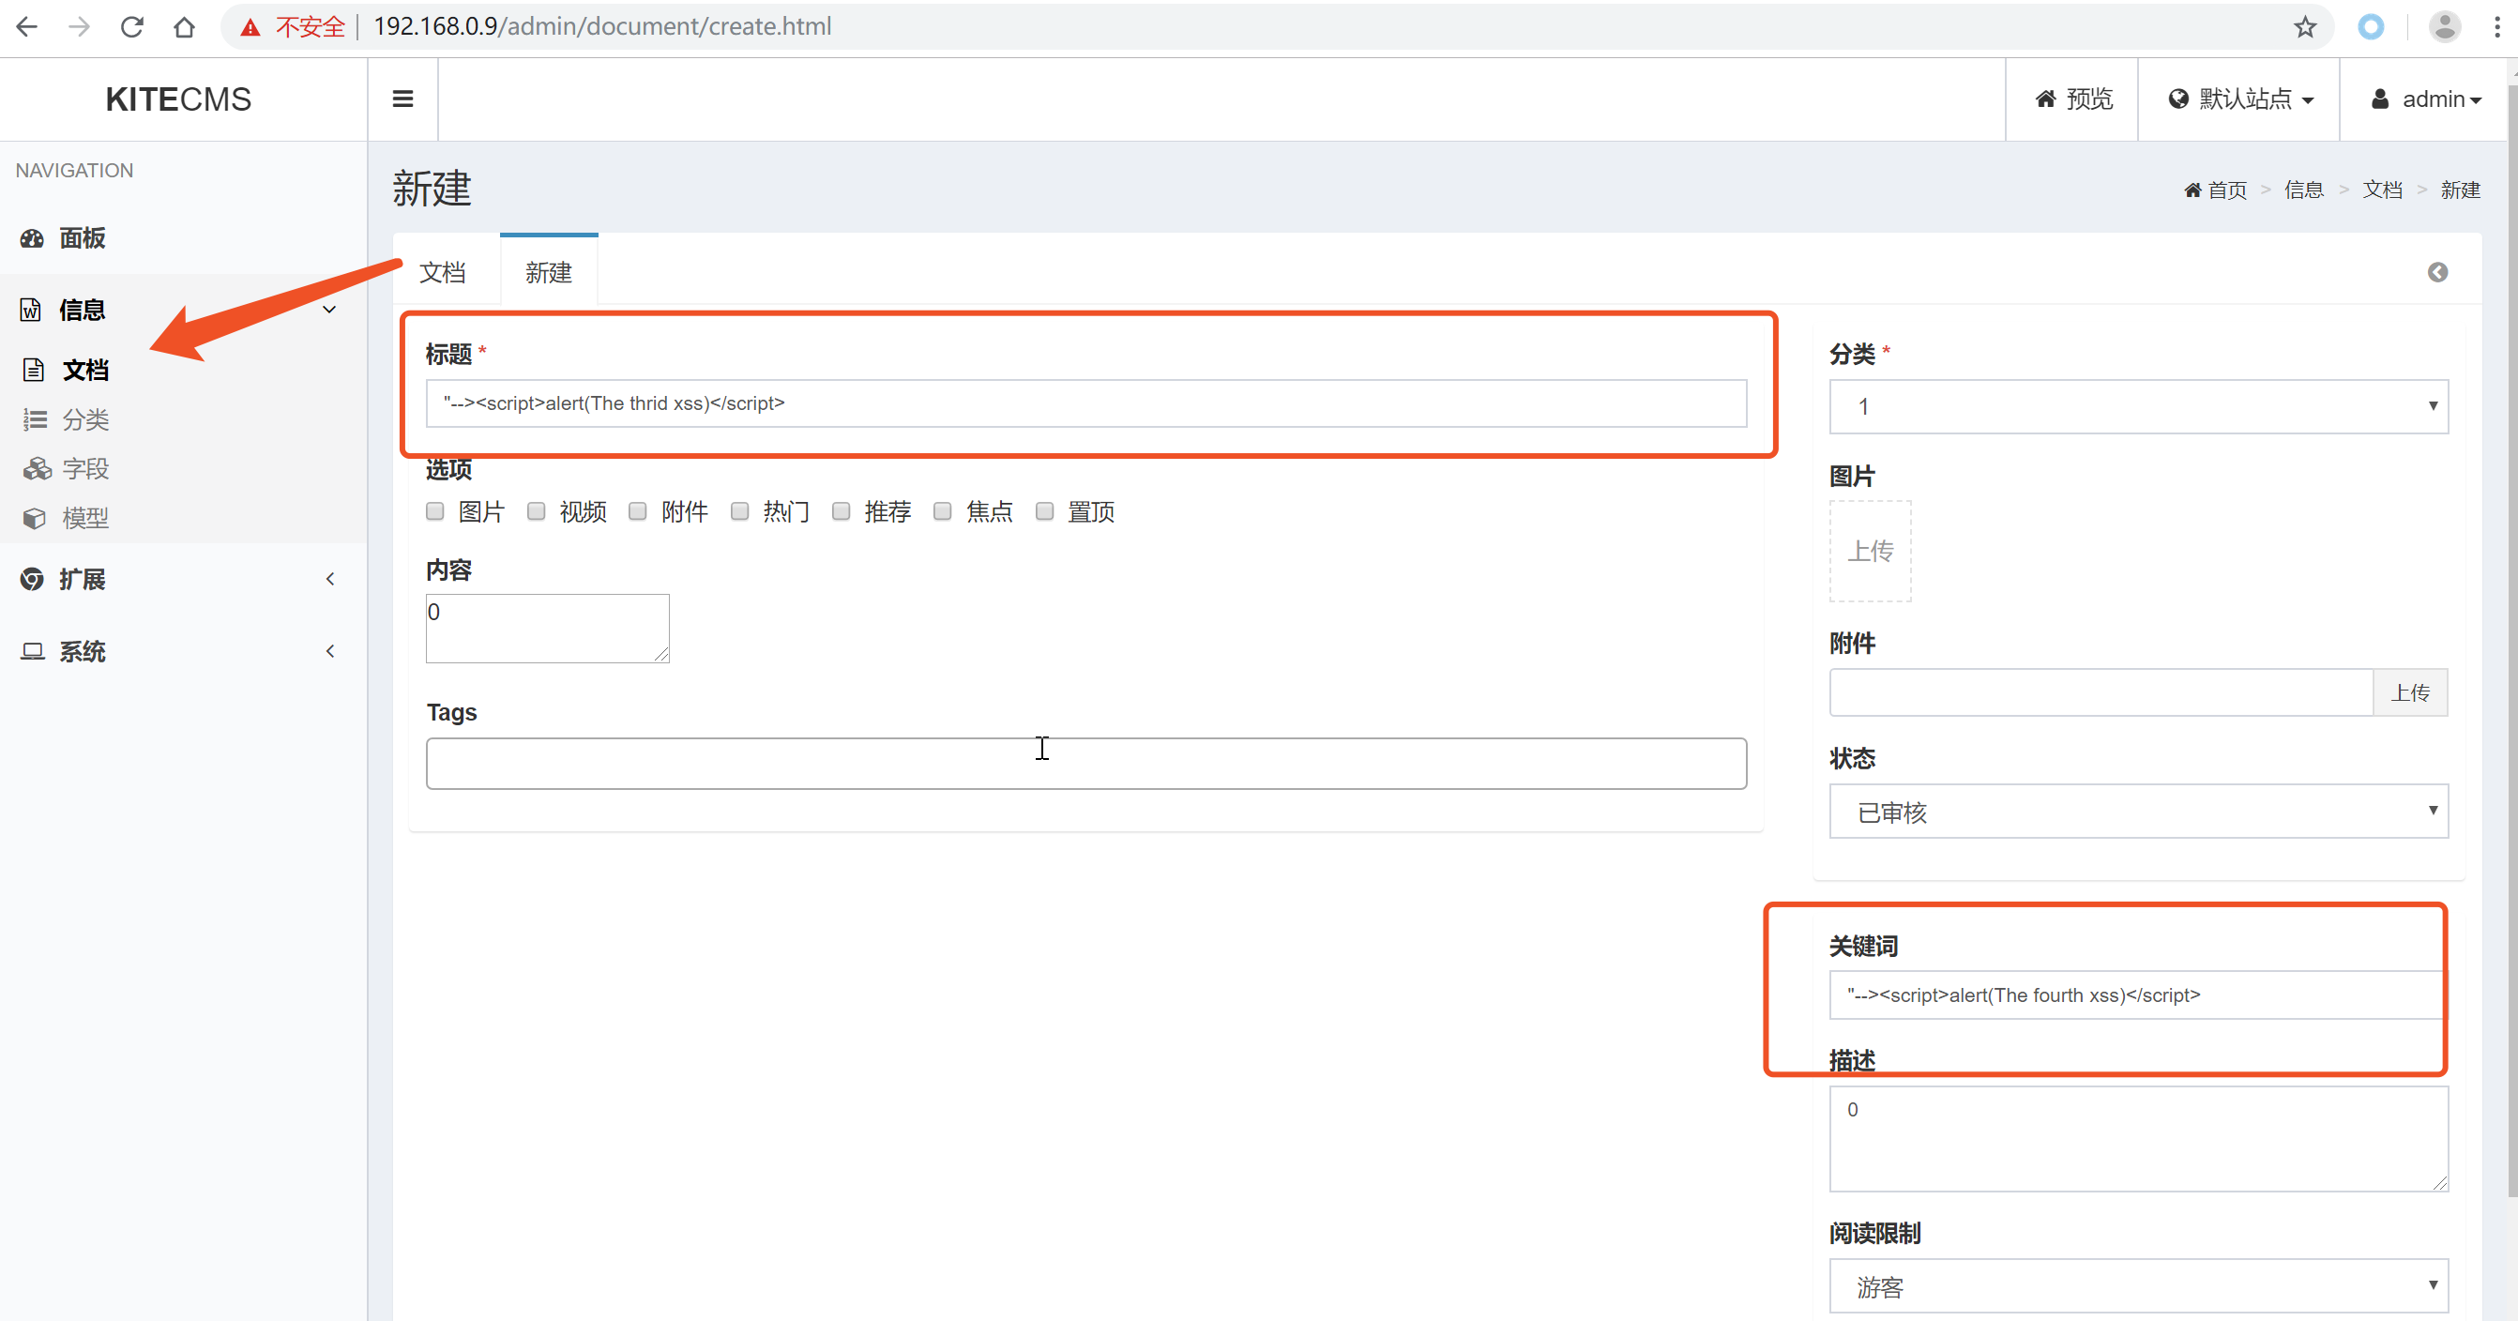The width and height of the screenshot is (2518, 1321).
Task: Click the circular back arrow icon
Action: 2437,272
